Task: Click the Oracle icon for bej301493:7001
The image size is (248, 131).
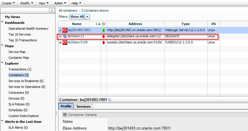Action: click(65, 30)
